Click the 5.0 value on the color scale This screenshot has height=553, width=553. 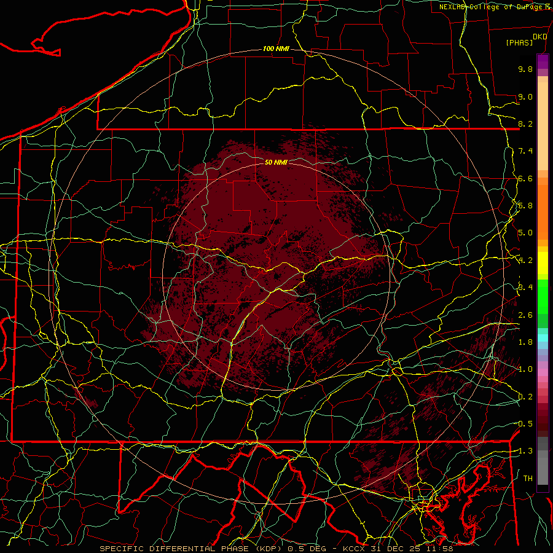525,233
